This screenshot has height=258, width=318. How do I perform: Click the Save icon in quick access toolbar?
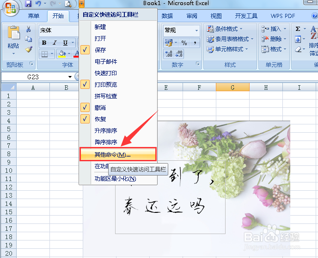point(28,3)
